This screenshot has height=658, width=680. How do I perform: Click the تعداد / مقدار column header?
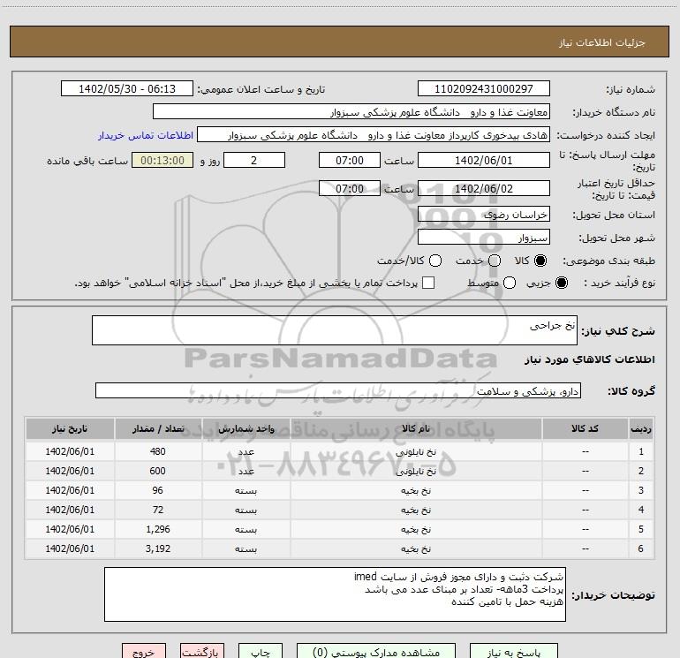coord(158,429)
